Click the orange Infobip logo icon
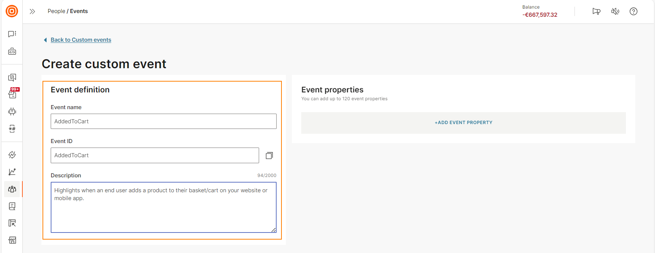This screenshot has height=253, width=655. pos(12,11)
